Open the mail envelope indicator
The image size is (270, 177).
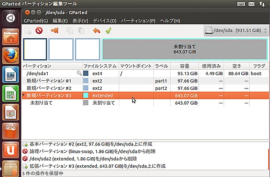click(x=252, y=4)
